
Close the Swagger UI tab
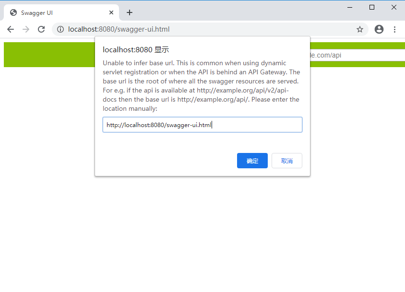[x=111, y=12]
